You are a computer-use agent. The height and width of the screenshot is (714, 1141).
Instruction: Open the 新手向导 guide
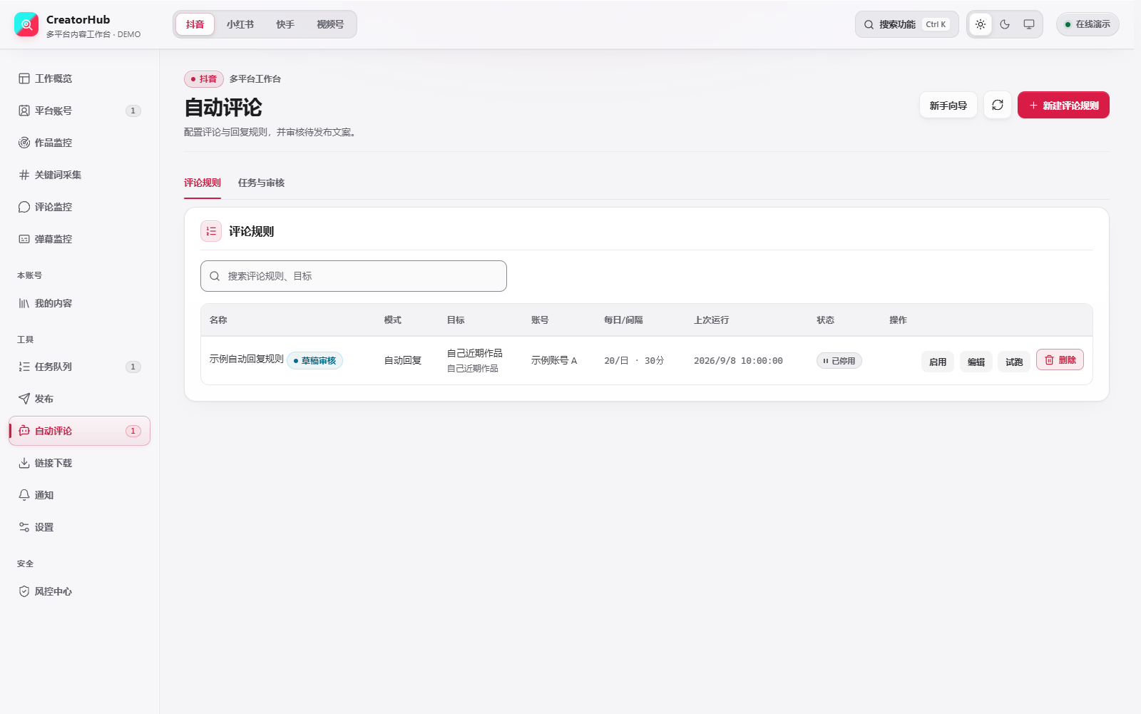point(948,105)
